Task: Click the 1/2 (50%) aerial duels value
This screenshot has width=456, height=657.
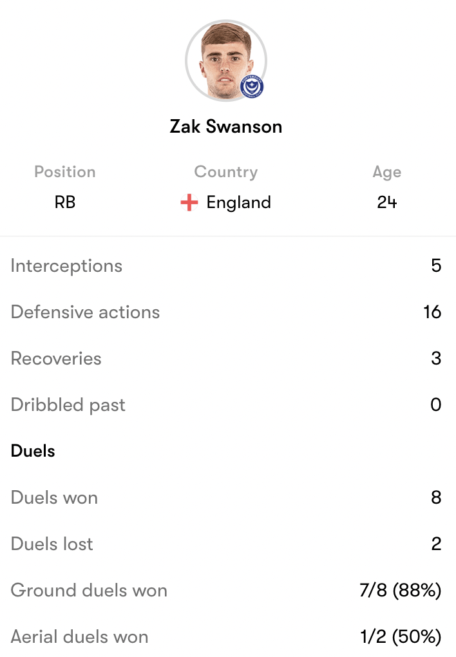Action: click(401, 636)
